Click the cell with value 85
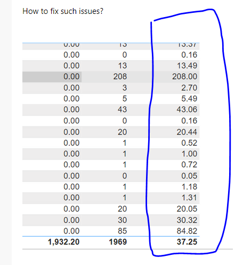Screen dimensions: 235x265 (122, 231)
